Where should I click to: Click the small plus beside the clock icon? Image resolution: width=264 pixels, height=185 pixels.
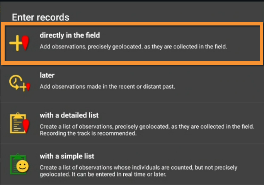[x=23, y=87]
